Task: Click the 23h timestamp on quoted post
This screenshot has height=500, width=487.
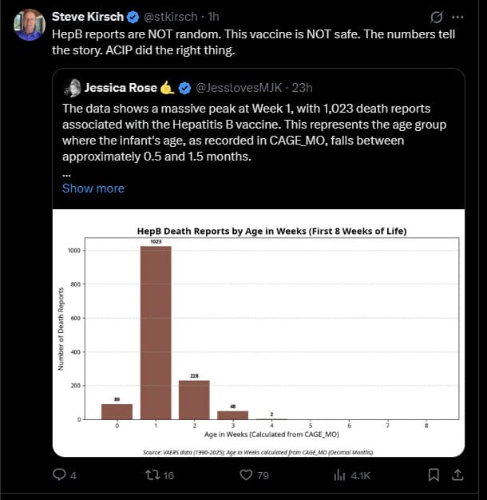Action: click(302, 88)
